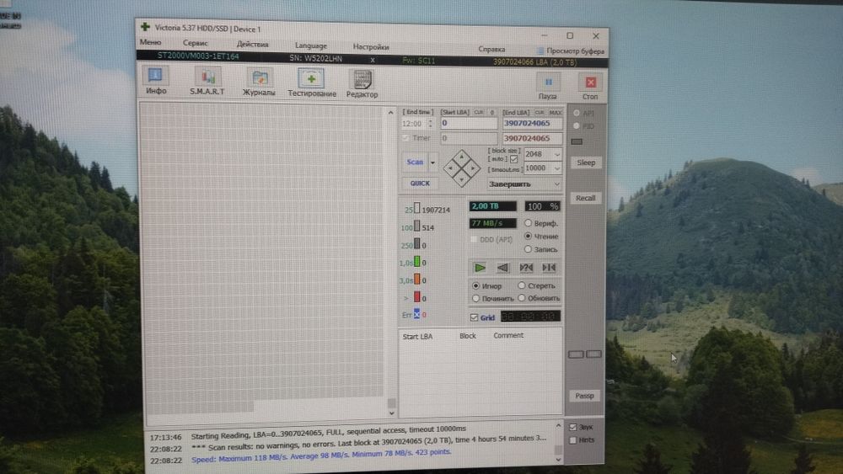843x474 pixels.
Task: Click the right arrow of the navigation diamond
Action: [x=473, y=168]
